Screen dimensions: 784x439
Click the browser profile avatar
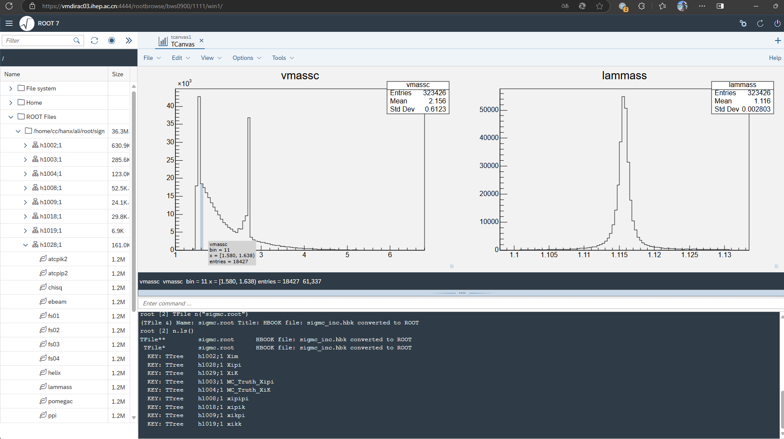click(x=682, y=6)
